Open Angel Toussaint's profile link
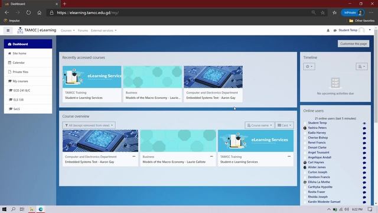Viewport: 378px width, 213px height. point(318,153)
